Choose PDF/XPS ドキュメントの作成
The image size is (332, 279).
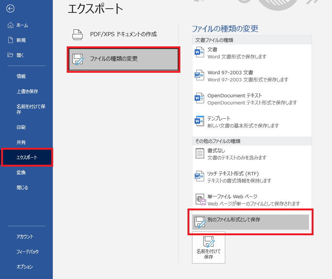pyautogui.click(x=123, y=34)
